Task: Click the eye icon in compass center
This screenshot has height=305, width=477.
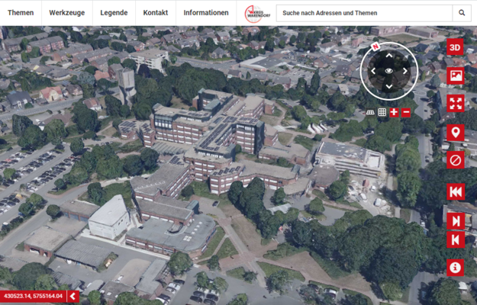Action: (x=388, y=71)
